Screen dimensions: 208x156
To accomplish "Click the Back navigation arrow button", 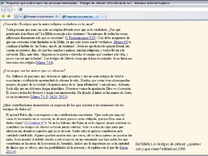I will tap(3, 10).
